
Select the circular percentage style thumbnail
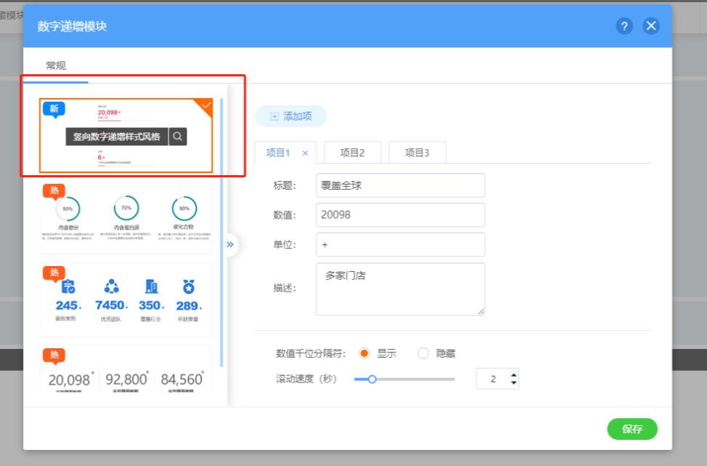(x=126, y=218)
